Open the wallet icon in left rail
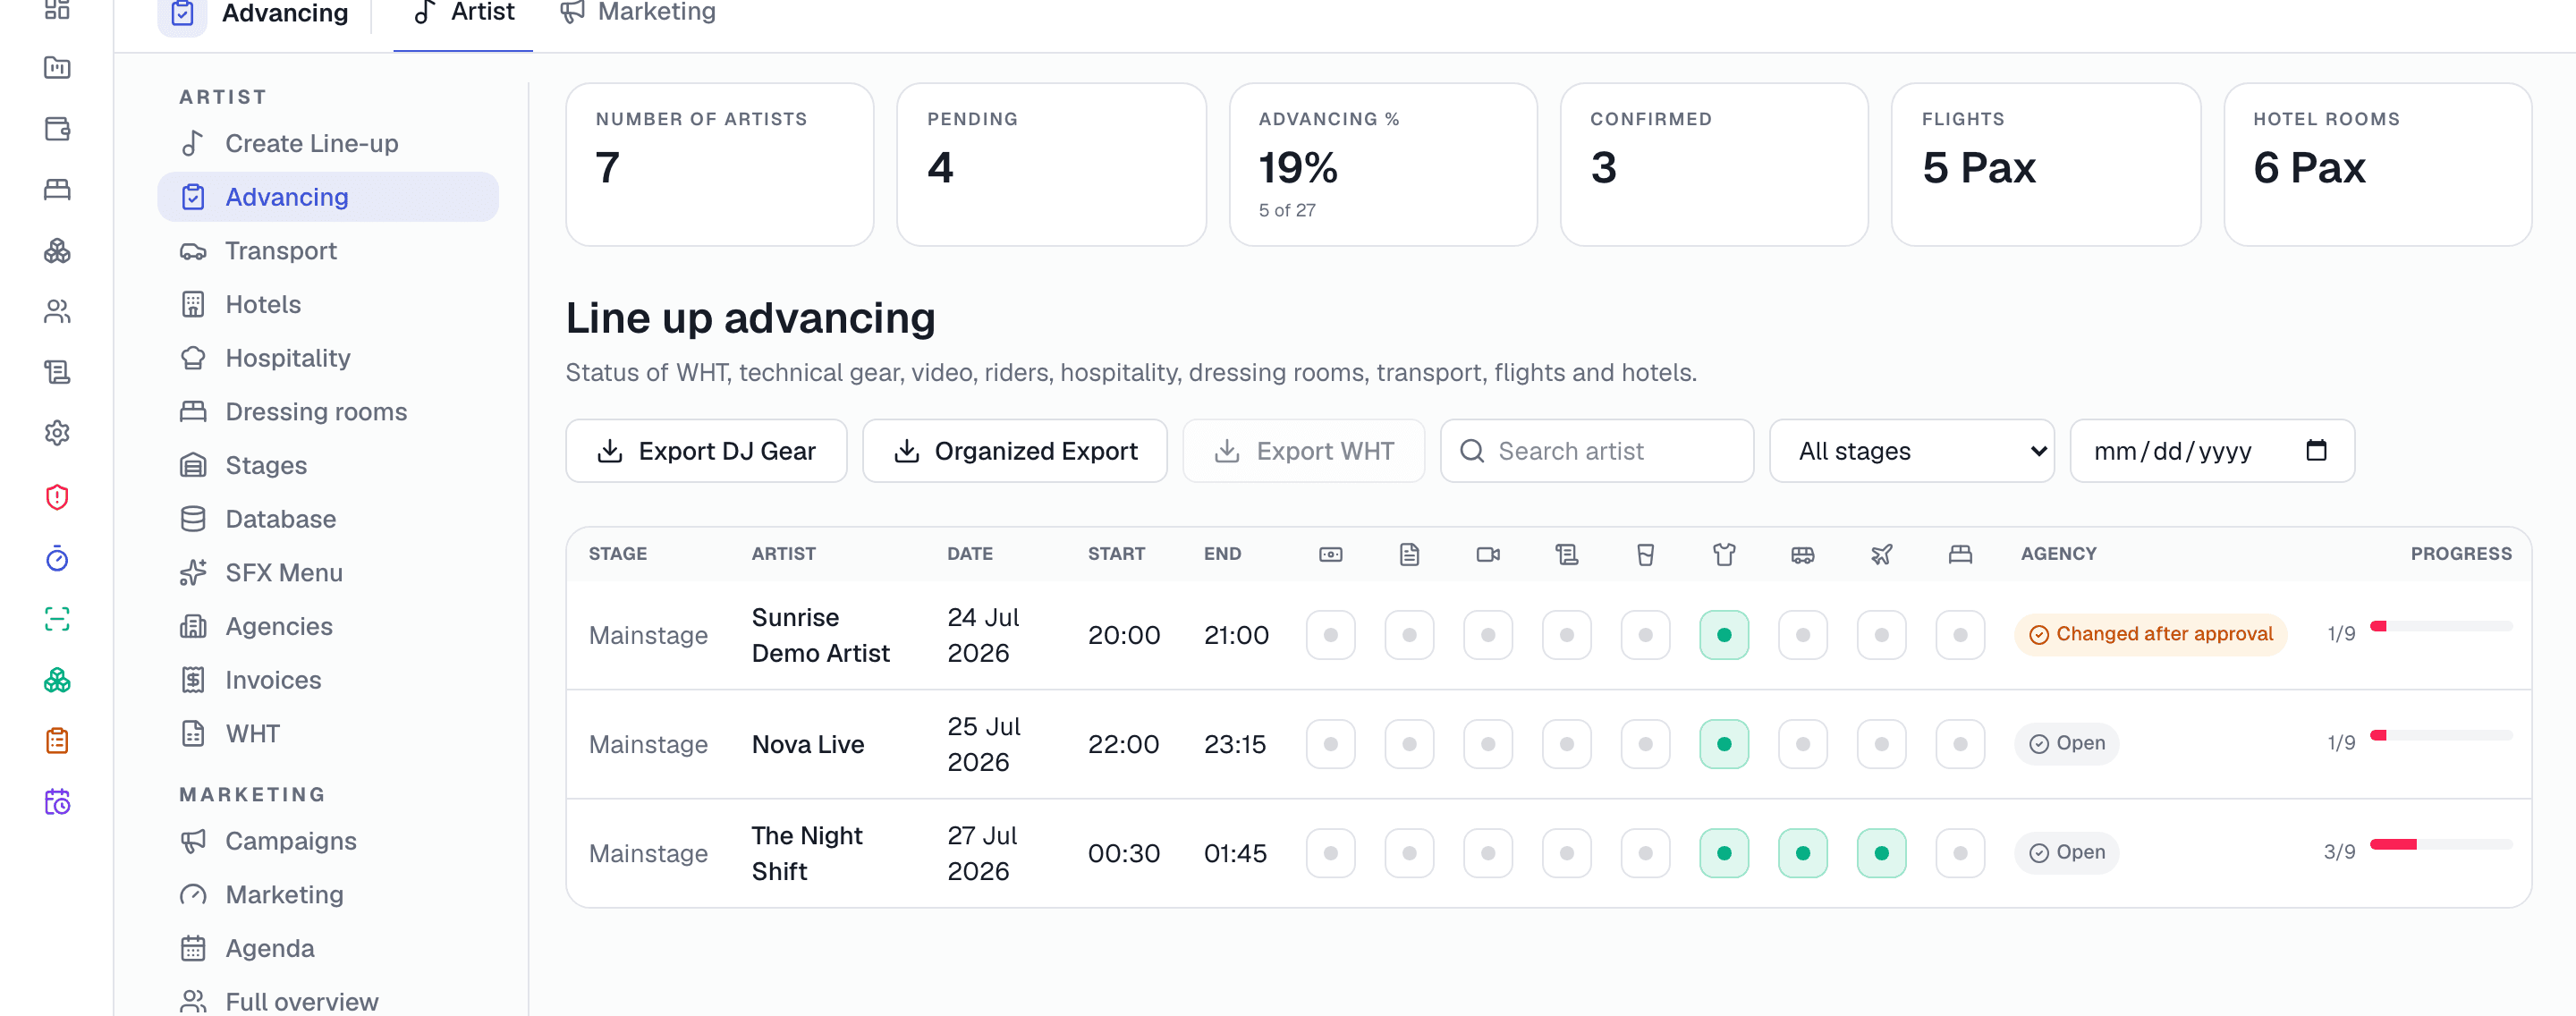Viewport: 2576px width, 1016px height. coord(57,129)
